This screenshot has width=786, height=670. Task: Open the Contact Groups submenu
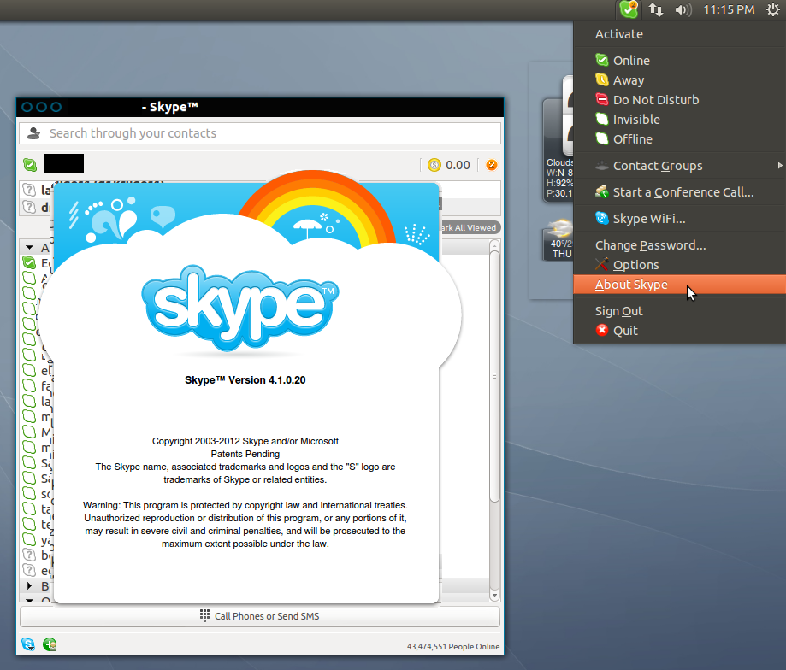tap(679, 166)
